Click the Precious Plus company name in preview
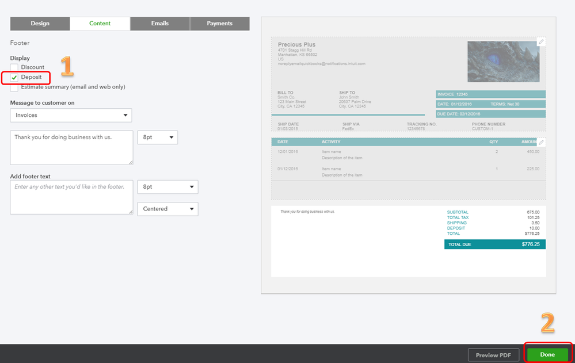 pyautogui.click(x=296, y=45)
